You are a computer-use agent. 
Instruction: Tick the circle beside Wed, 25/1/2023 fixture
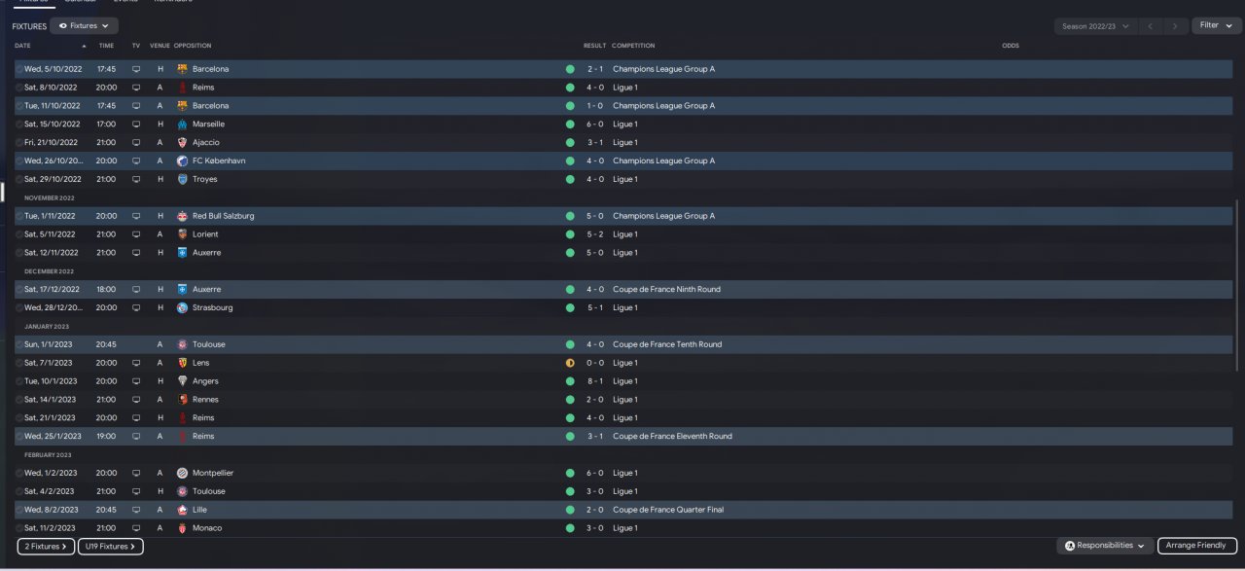click(19, 436)
